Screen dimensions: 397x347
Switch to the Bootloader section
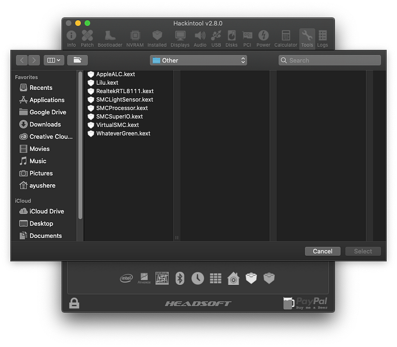tap(110, 39)
